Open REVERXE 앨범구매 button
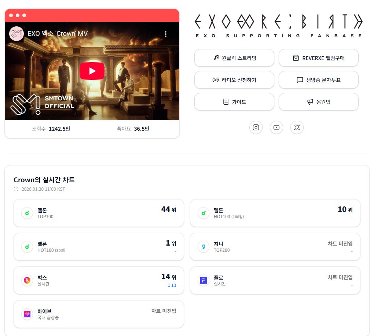 [x=318, y=58]
